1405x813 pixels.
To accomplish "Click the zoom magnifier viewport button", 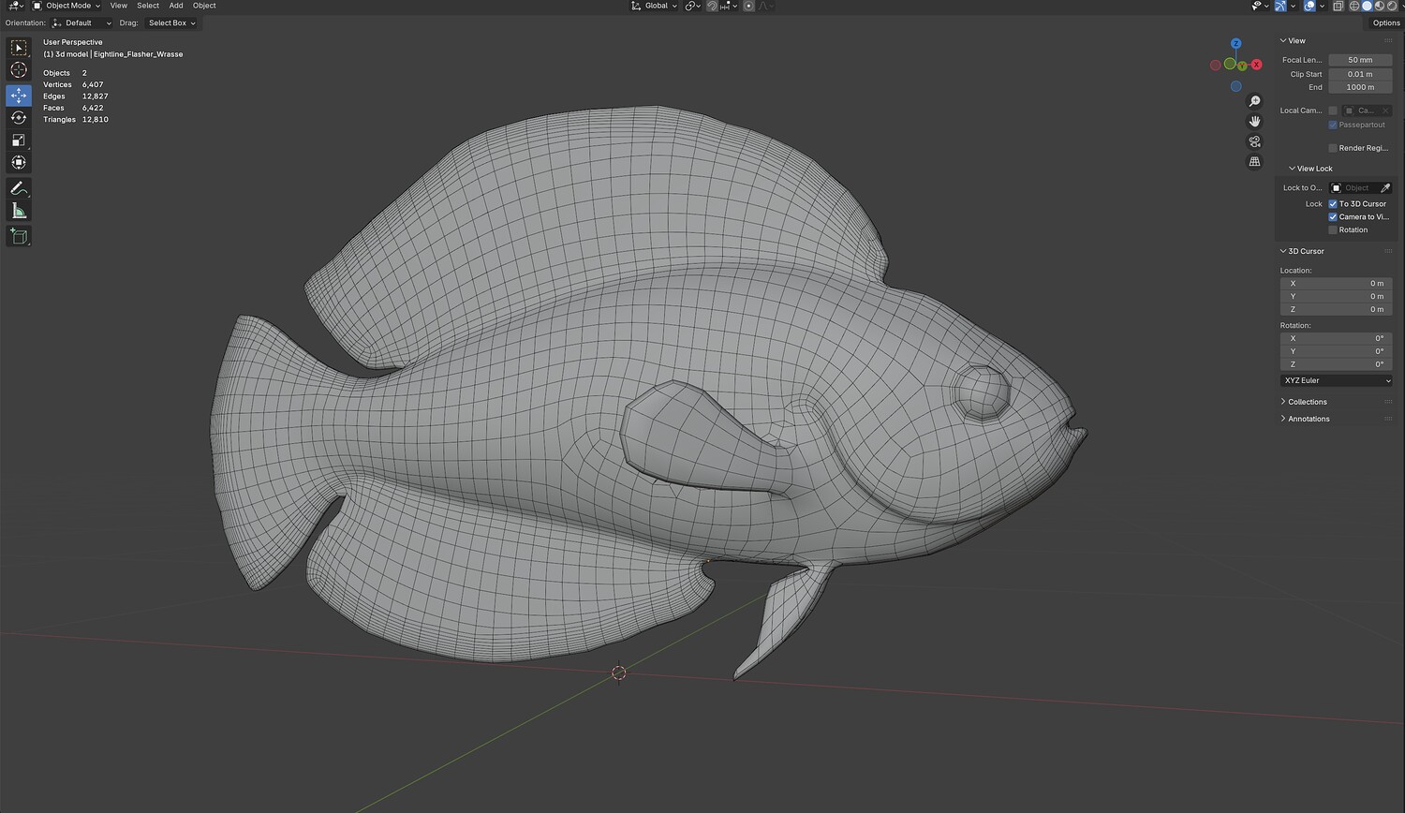I will click(1255, 101).
